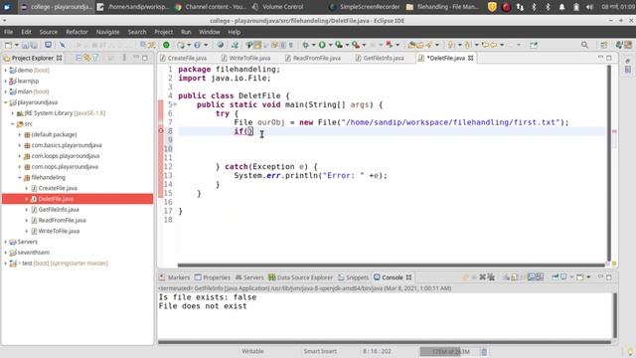
Task: Open the File menu
Action: pos(8,32)
